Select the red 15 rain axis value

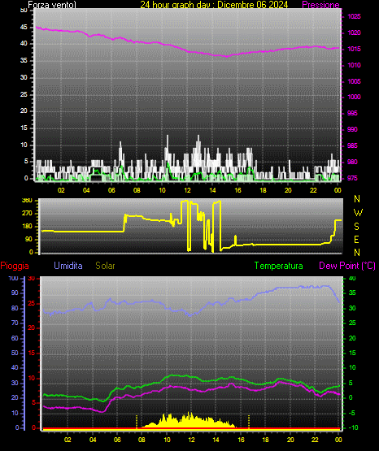[32, 353]
